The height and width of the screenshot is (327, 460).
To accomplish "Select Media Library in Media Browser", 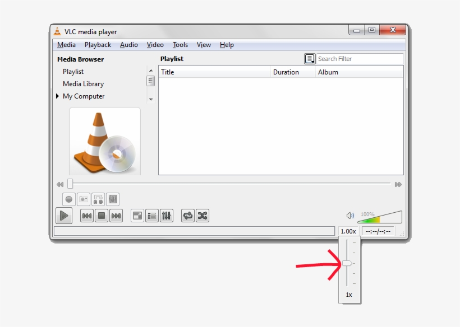I will 84,84.
